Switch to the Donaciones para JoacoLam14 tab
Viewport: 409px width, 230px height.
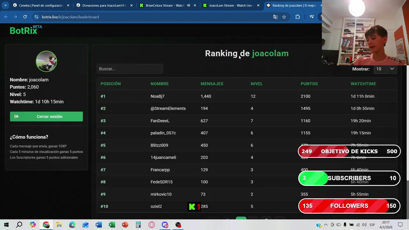pyautogui.click(x=104, y=5)
